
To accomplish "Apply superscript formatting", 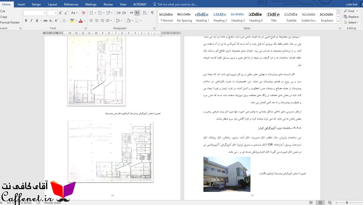I will click(56, 21).
